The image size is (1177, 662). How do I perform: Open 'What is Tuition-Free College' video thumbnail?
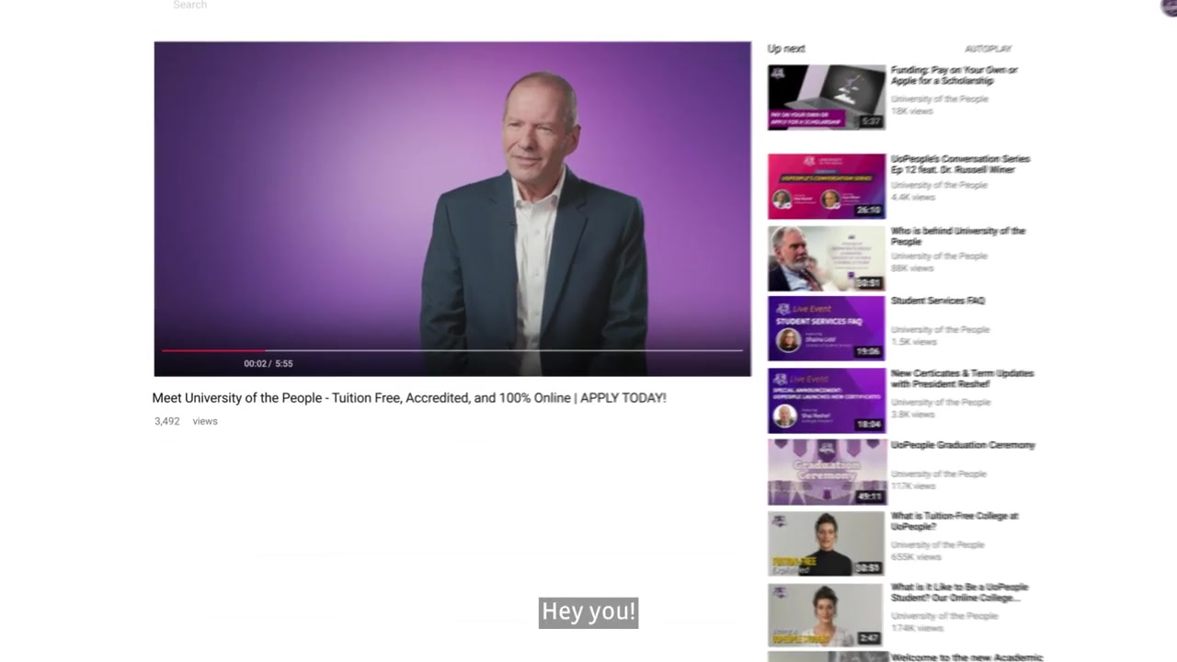tap(827, 543)
